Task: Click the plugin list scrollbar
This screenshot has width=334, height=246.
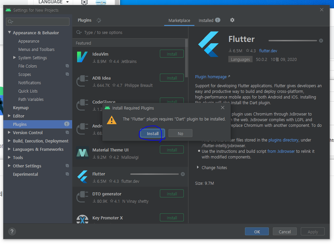Action: 186,58
